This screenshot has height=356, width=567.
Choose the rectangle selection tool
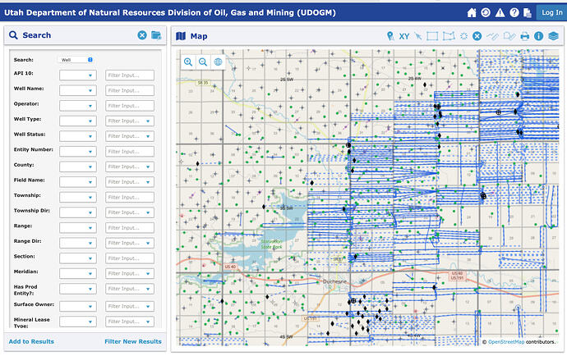coord(433,36)
